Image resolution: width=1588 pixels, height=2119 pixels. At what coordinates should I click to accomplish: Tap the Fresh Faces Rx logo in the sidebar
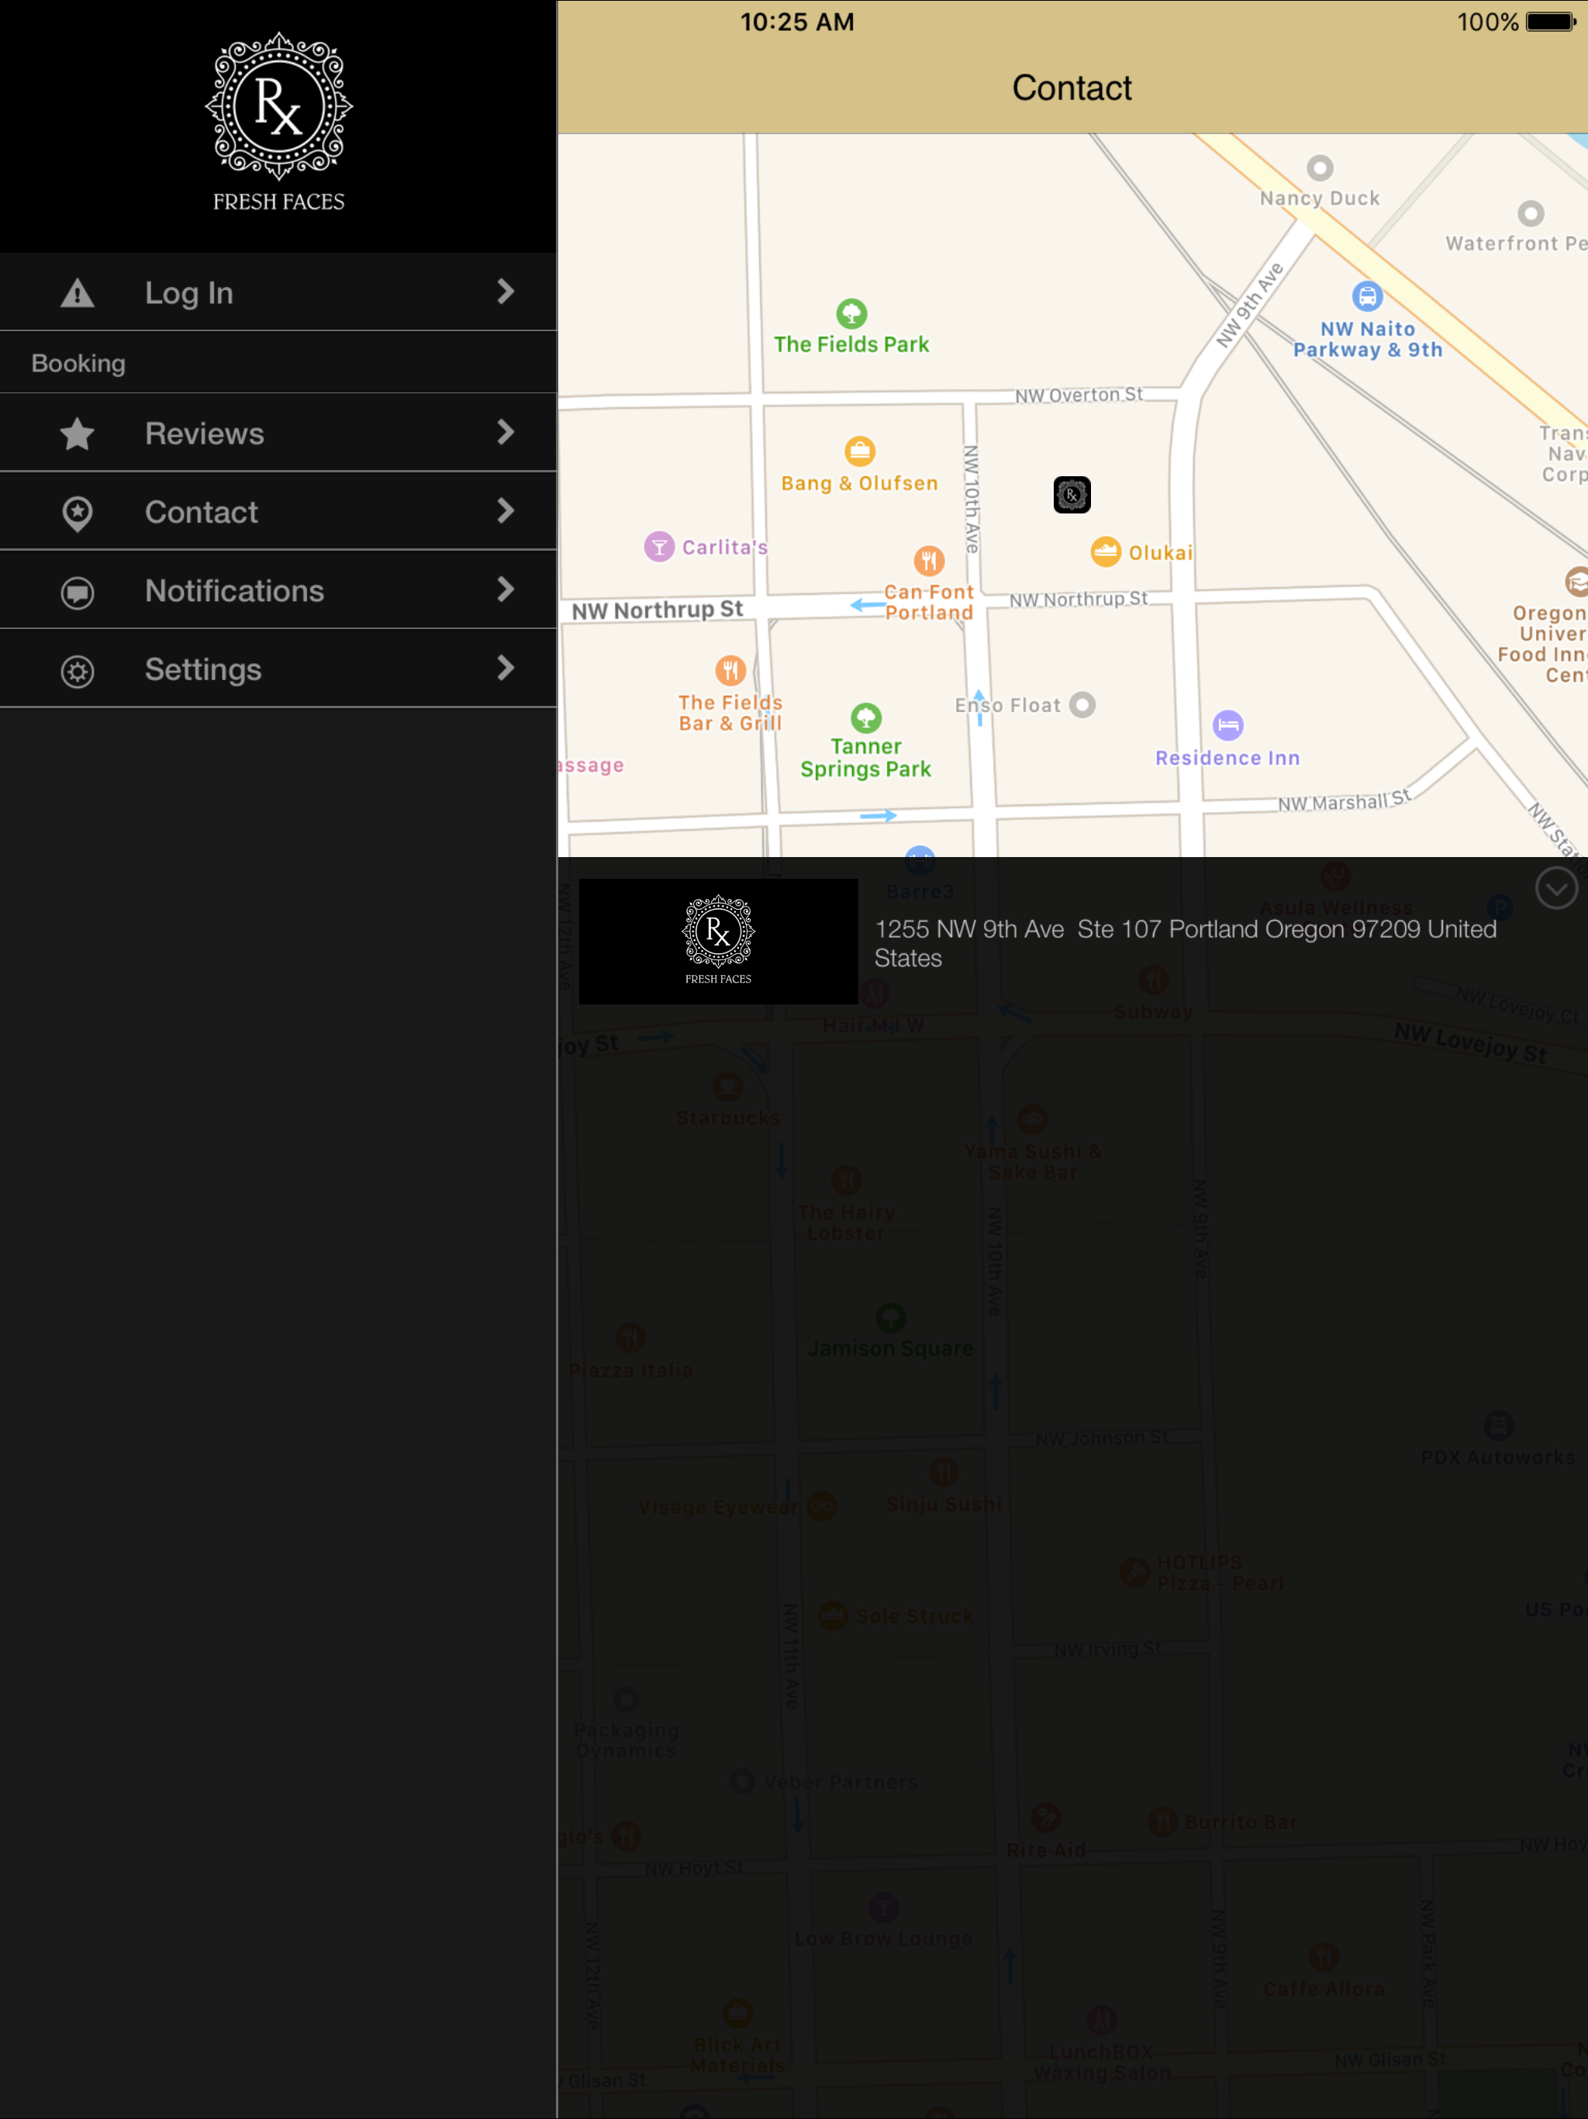pos(278,122)
